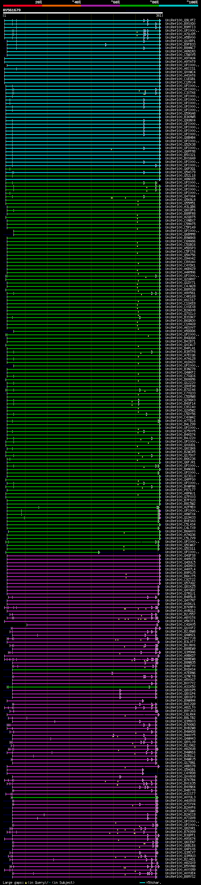Open hit UniRef100_Q9LVF2

(180, 20)
